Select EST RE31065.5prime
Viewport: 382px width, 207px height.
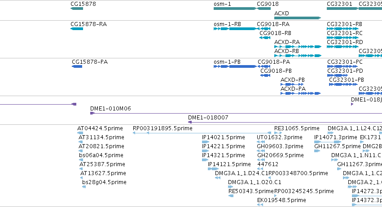(x=278, y=133)
